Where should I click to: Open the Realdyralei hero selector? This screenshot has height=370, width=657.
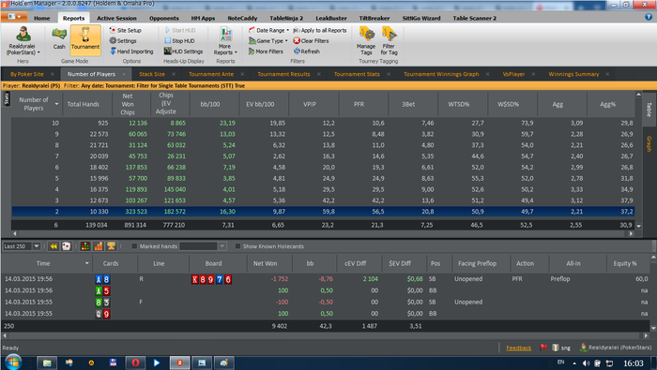tap(23, 40)
